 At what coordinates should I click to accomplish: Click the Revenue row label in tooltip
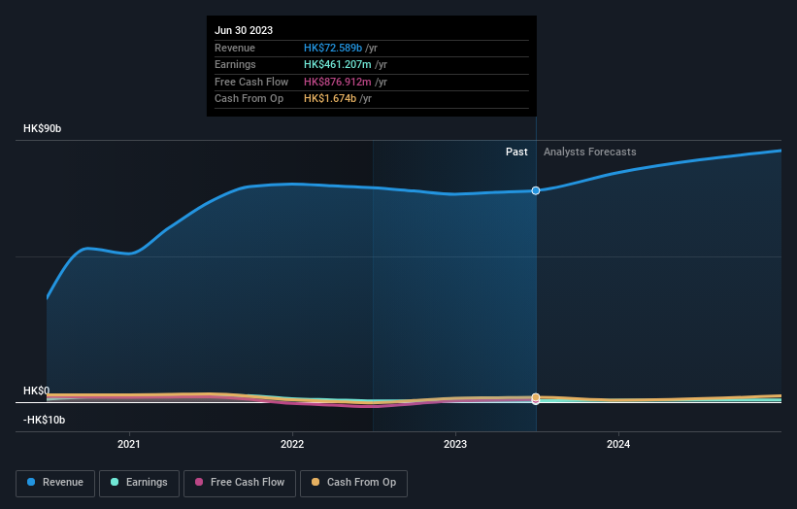pos(235,48)
